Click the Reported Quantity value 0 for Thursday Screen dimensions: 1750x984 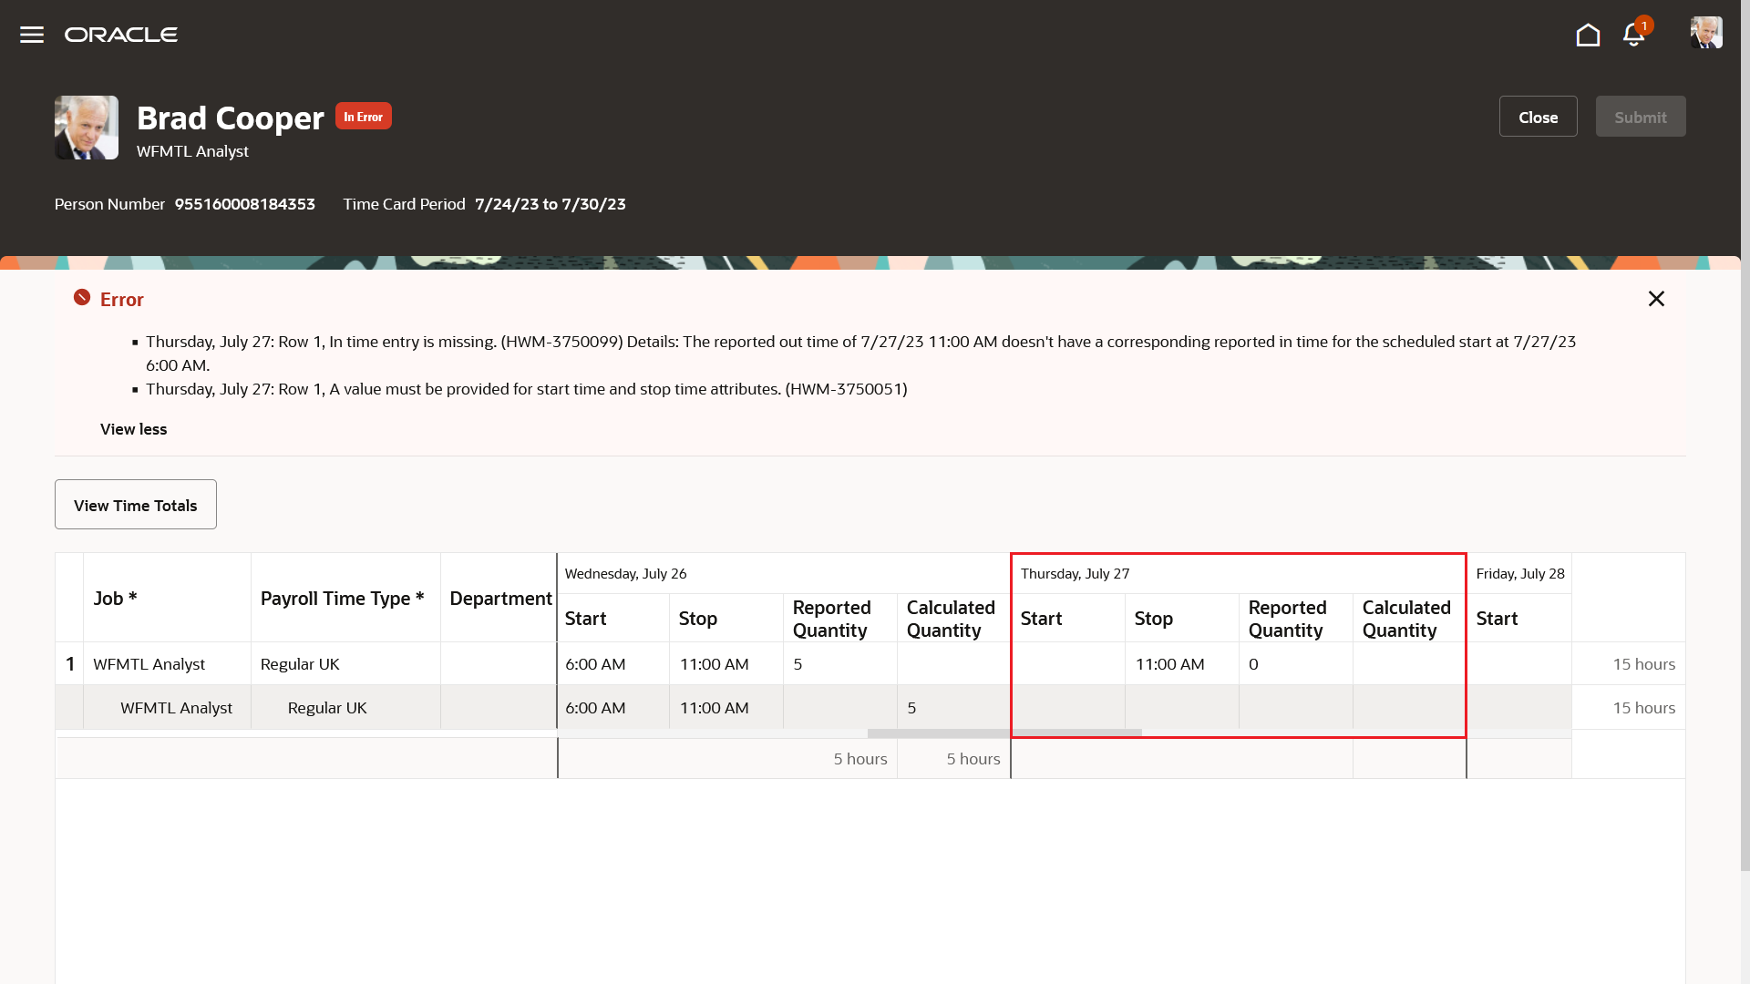1254,664
